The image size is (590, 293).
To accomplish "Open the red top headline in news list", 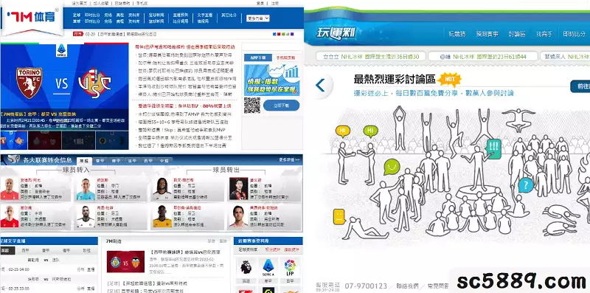I will (x=185, y=47).
